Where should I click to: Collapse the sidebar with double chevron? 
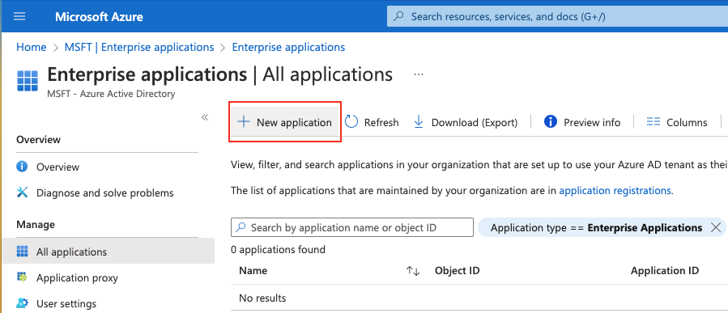(x=205, y=117)
